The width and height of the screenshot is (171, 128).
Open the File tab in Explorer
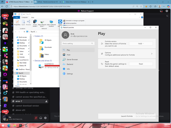[x=17, y=17]
